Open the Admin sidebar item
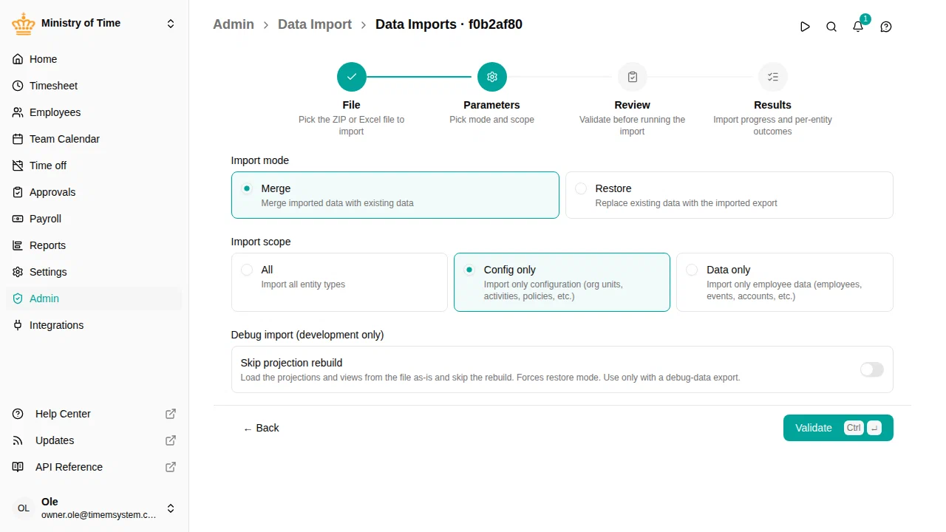Screen dimensions: 946x532 (x=94, y=299)
